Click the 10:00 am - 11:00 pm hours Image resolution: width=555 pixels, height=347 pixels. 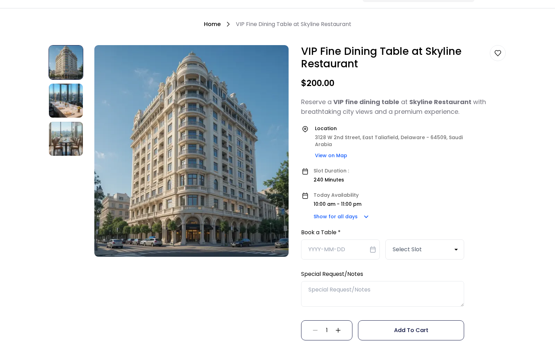(338, 204)
